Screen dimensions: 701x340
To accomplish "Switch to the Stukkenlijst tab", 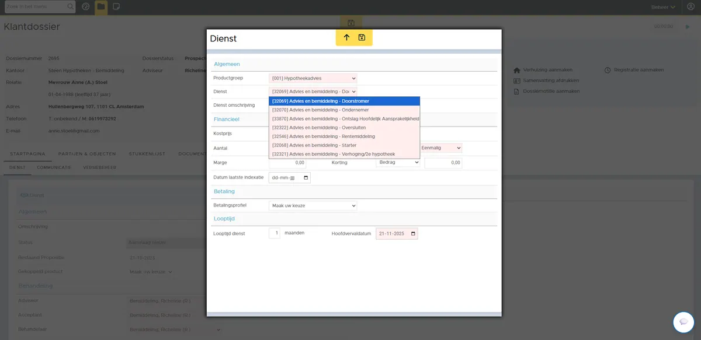I will click(x=147, y=154).
